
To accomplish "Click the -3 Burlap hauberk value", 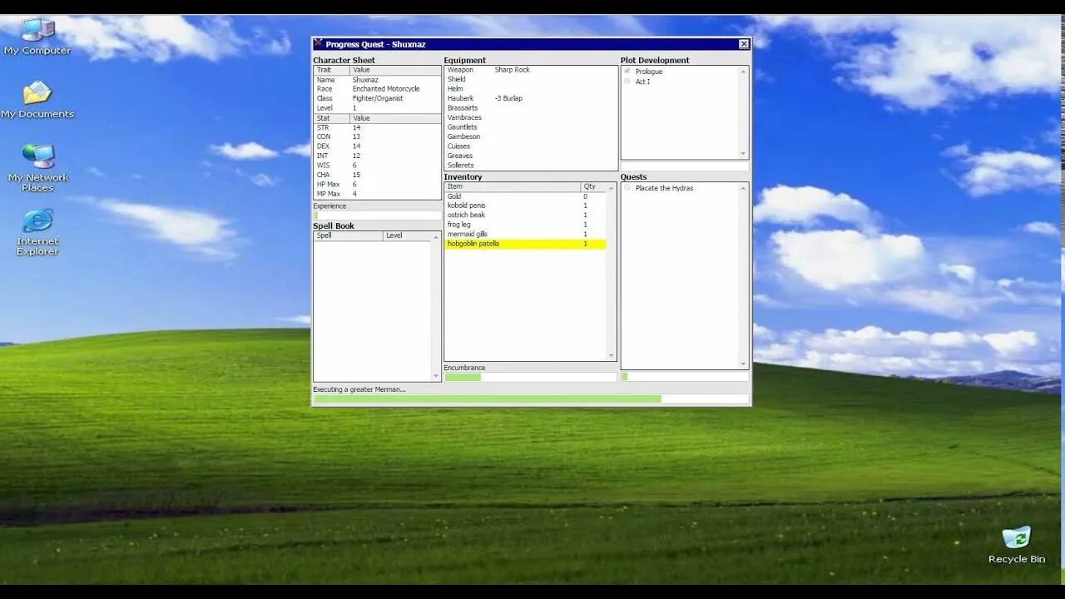I will coord(508,98).
